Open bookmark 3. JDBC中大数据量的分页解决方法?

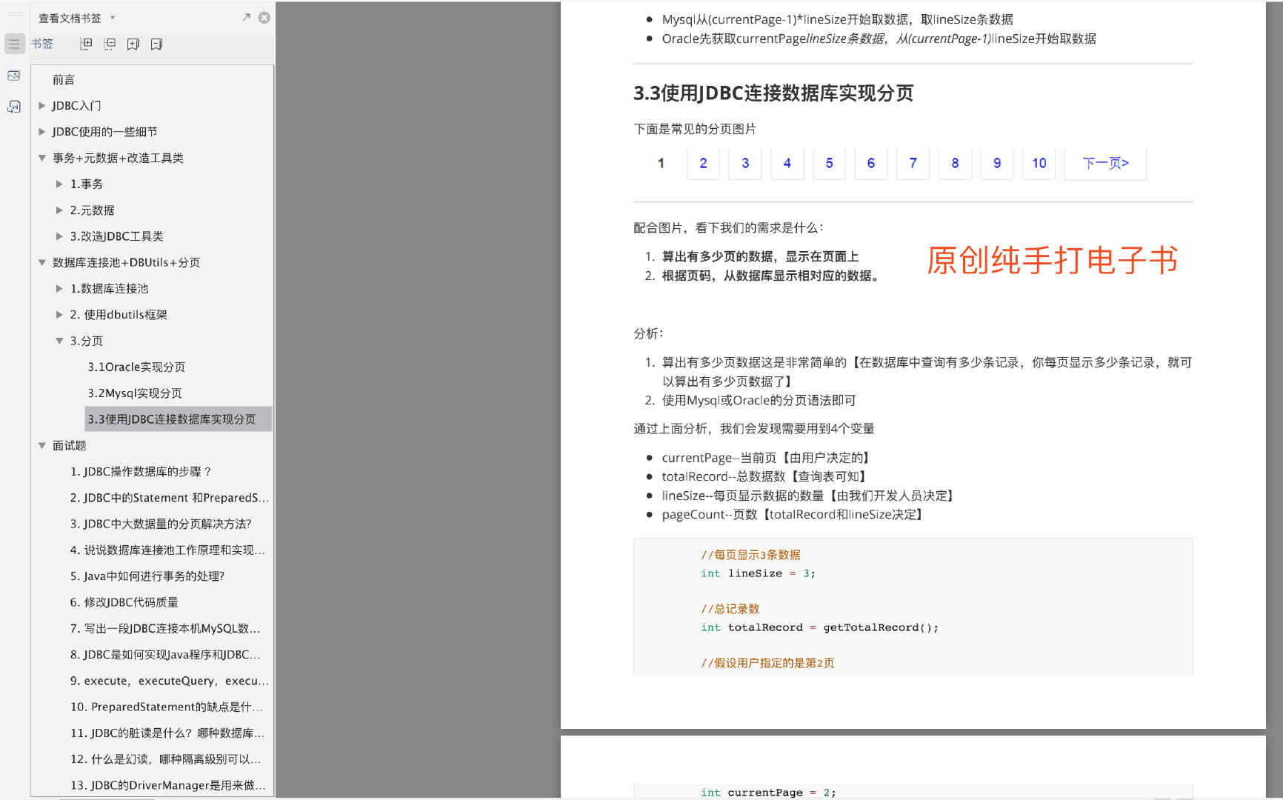[x=161, y=524]
